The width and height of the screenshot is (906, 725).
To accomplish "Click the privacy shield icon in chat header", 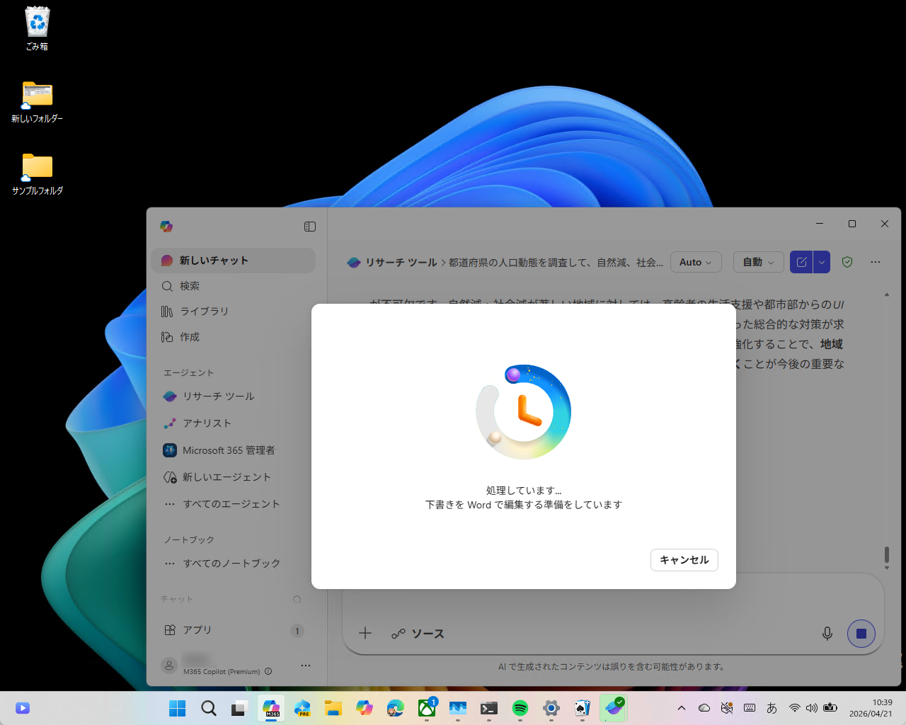I will (x=847, y=262).
